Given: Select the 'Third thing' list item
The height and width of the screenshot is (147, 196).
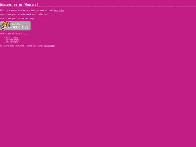Looking at the screenshot, I should [x=12, y=42].
